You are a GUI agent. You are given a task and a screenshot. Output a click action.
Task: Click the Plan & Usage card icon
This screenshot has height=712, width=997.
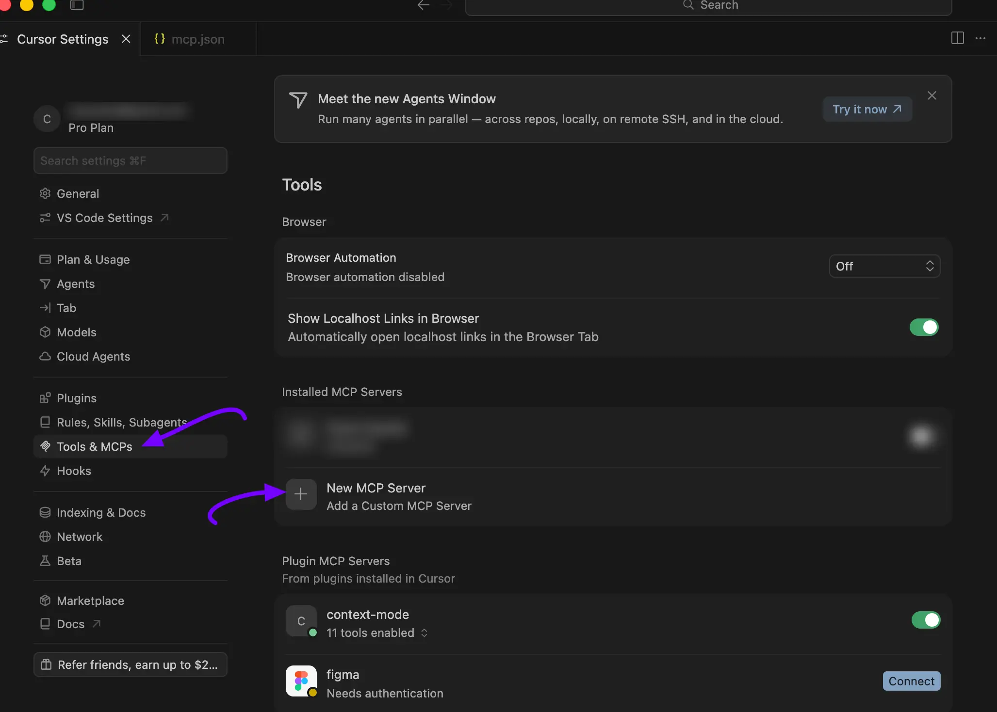point(45,259)
